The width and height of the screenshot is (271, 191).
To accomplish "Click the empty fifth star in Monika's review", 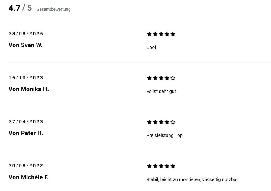I will tap(173, 78).
